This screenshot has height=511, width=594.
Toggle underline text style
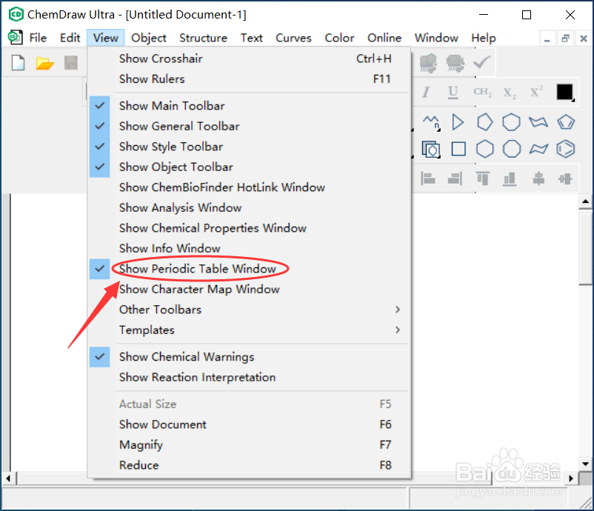pos(453,92)
